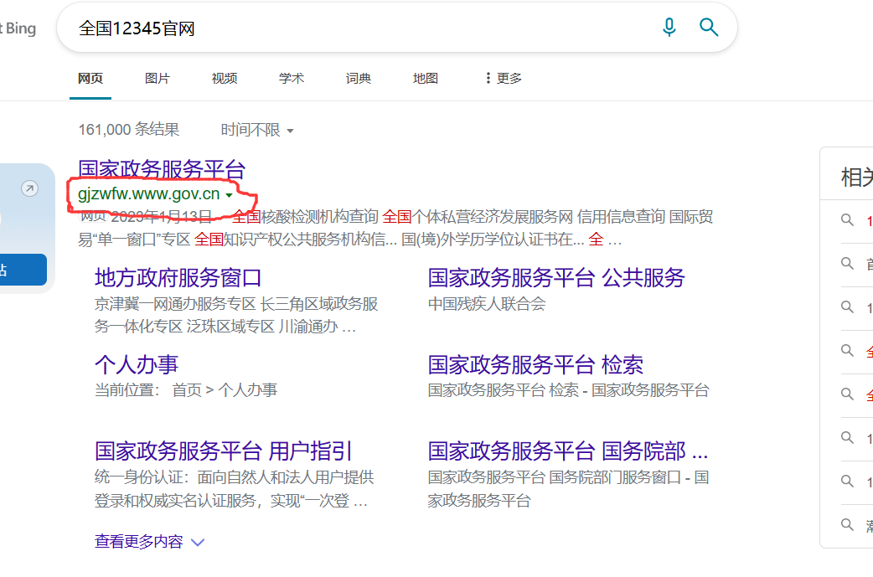Click the Bing logo text
Image resolution: width=873 pixels, height=577 pixels.
coord(18,28)
